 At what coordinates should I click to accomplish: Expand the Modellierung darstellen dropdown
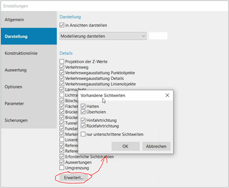[103, 36]
